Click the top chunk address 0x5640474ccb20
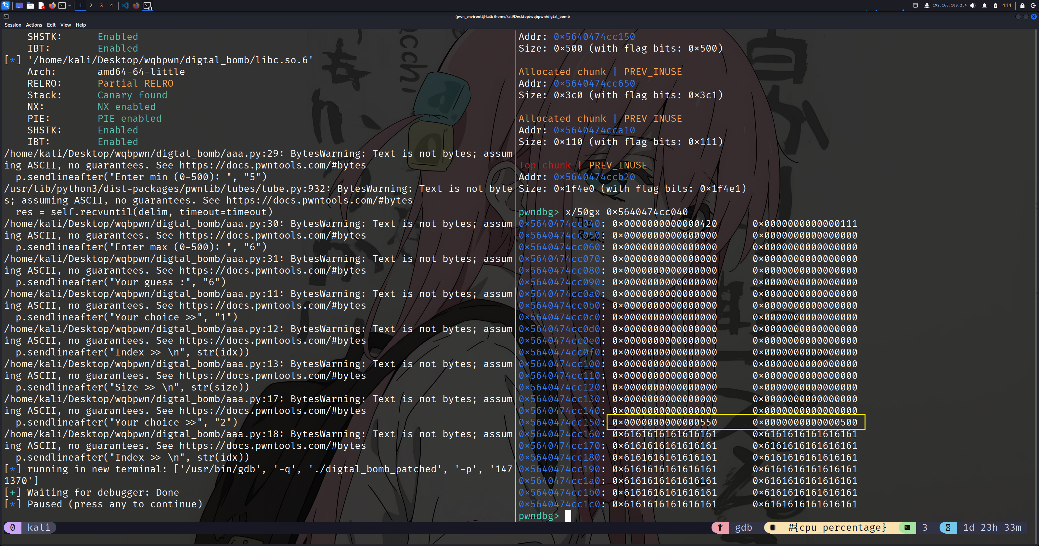Screen dimensions: 1039x546 pos(594,177)
